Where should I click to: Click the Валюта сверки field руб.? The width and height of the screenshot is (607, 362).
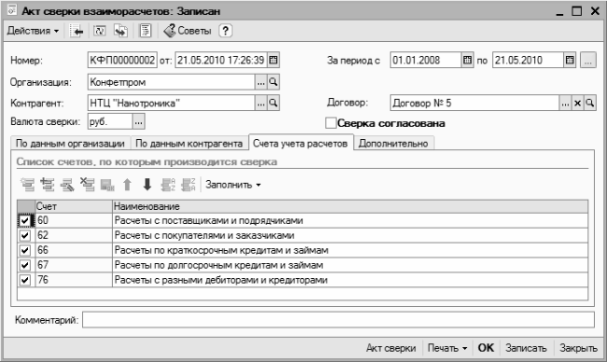coord(110,122)
